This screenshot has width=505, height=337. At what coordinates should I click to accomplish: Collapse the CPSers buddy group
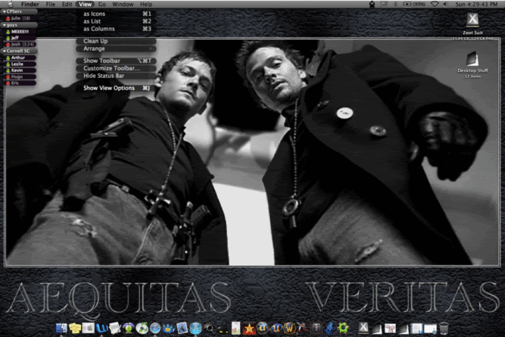tap(3, 11)
